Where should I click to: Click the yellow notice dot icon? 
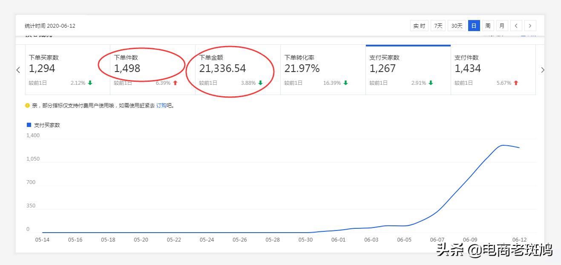click(x=27, y=105)
